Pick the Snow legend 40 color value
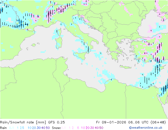 point(97,128)
